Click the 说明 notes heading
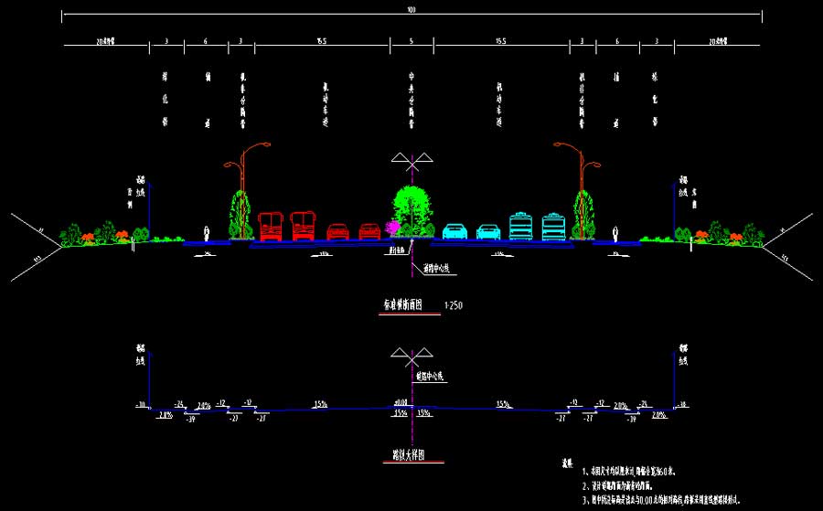The width and height of the screenshot is (823, 511). [x=567, y=464]
